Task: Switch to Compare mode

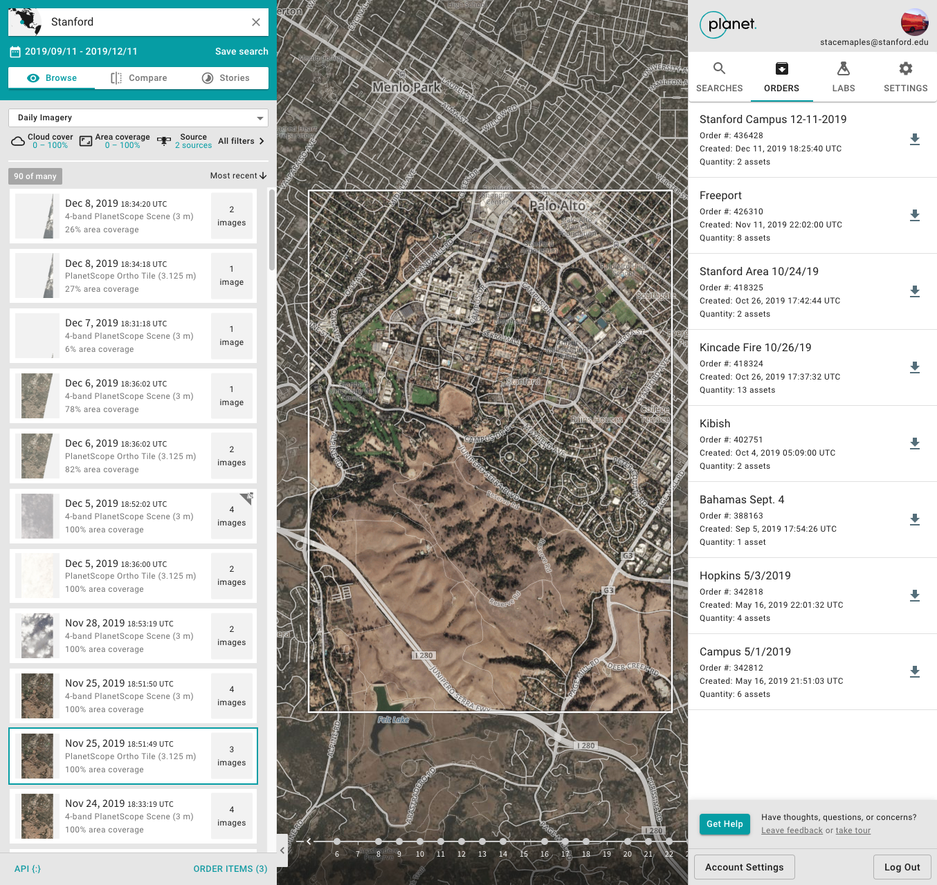Action: click(139, 78)
